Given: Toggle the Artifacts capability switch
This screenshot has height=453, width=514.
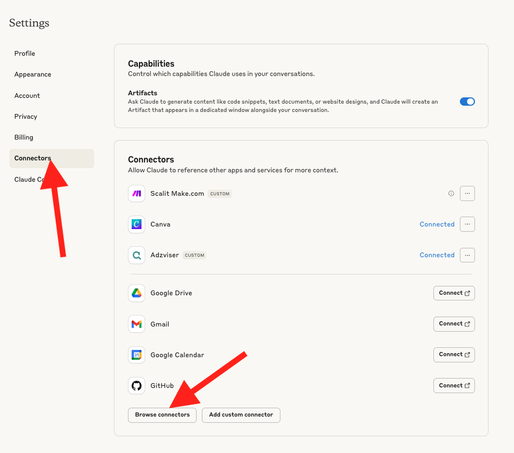Looking at the screenshot, I should coord(467,102).
